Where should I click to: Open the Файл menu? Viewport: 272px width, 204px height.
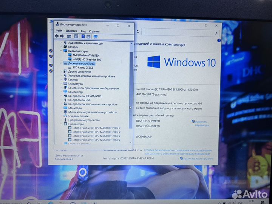[59, 31]
